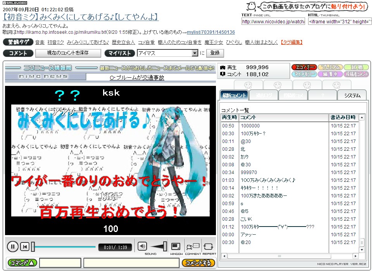The width and height of the screenshot is (376, 272).
Task: Open the 投稿者コメ tab
Action: (x=293, y=95)
